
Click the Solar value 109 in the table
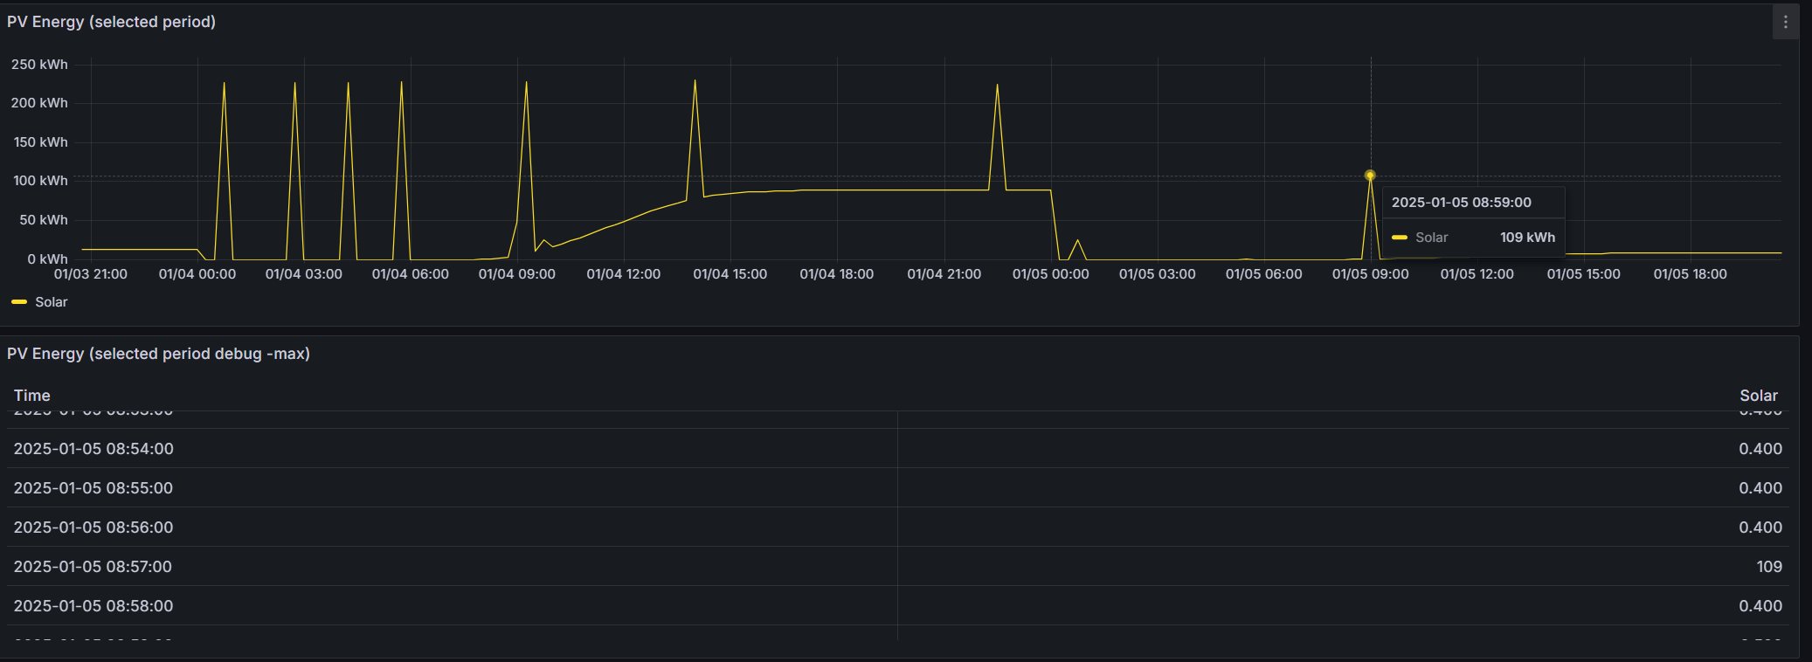click(x=1769, y=567)
